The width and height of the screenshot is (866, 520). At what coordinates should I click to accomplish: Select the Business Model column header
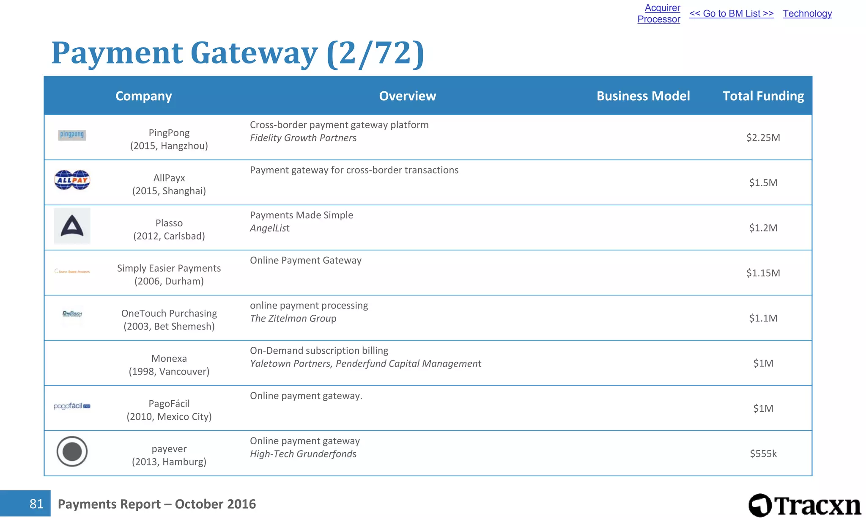(643, 96)
